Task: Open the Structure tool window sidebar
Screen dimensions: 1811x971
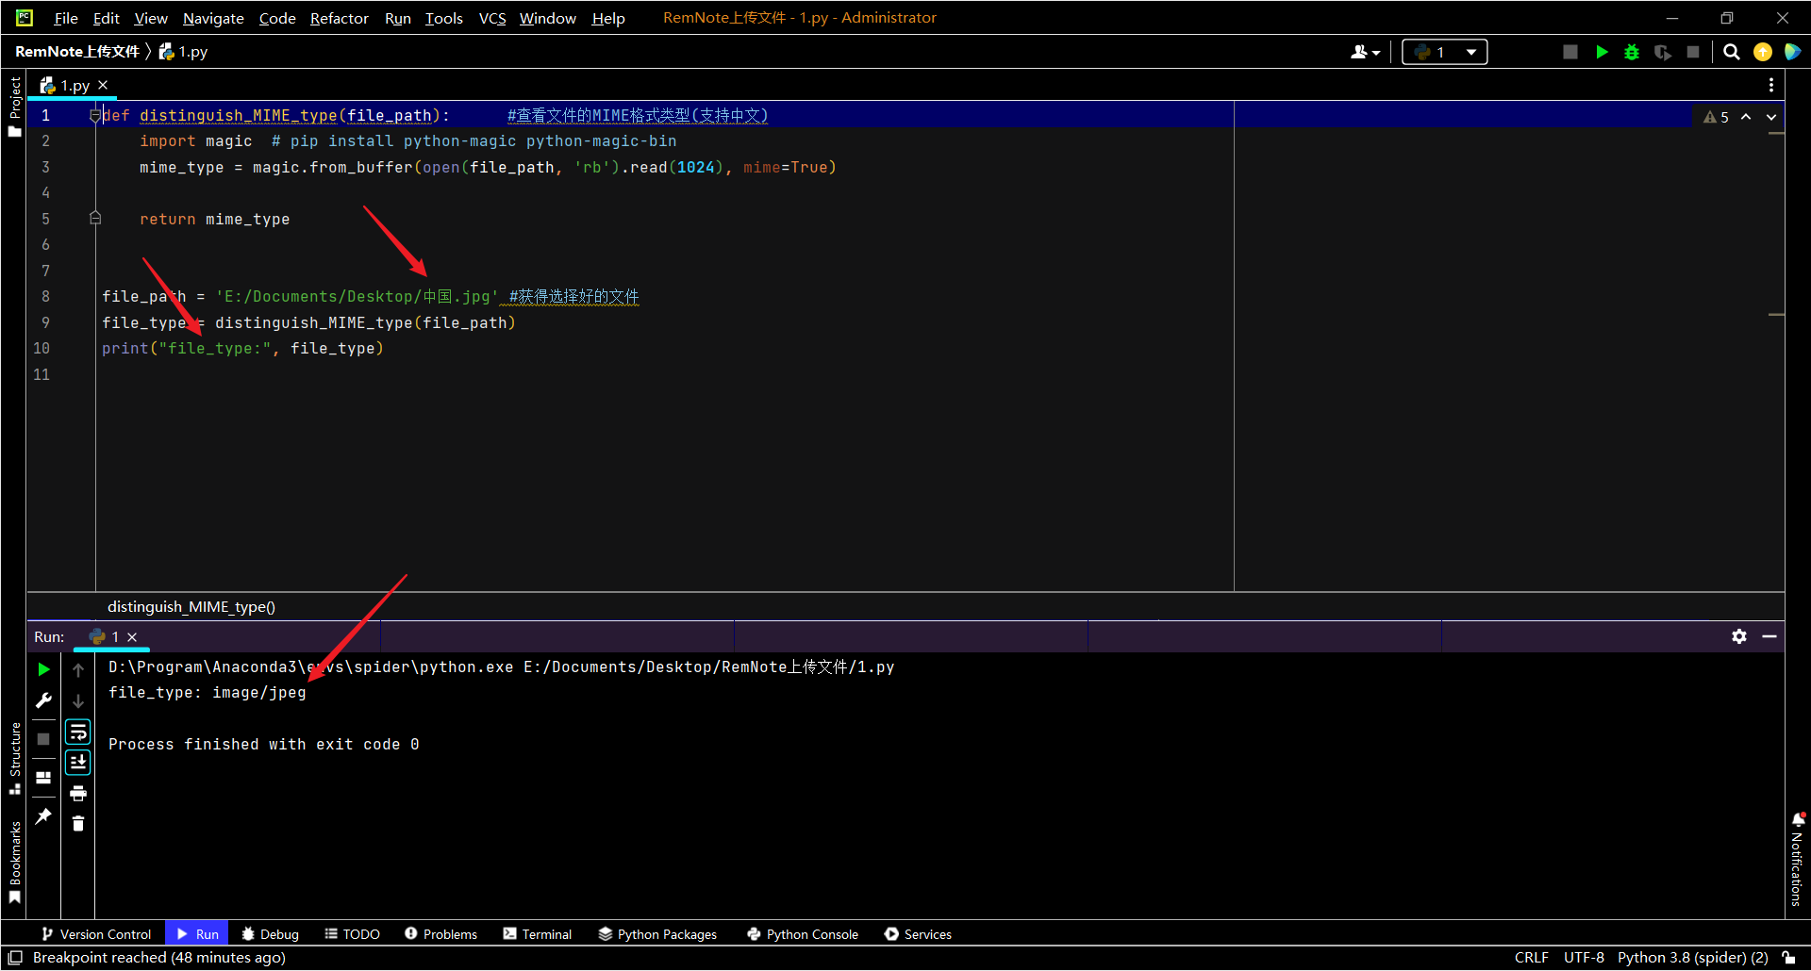Action: [14, 758]
